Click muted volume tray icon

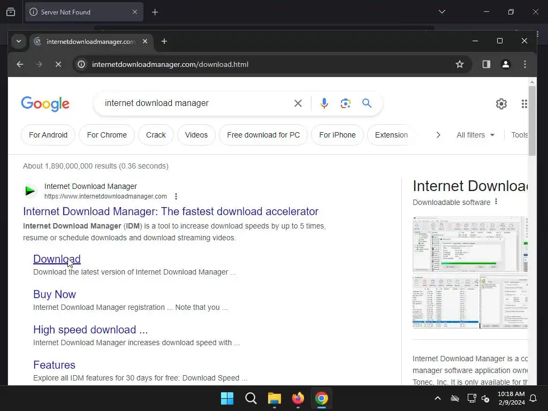485,398
